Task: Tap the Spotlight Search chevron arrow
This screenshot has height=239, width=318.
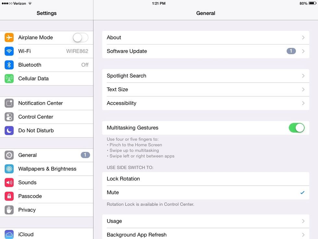Action: tap(303, 76)
